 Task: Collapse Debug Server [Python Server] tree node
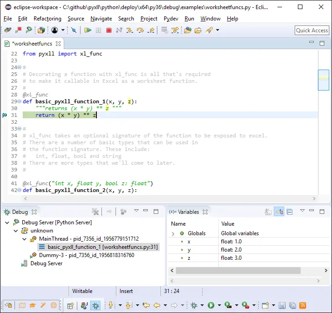pos(7,222)
